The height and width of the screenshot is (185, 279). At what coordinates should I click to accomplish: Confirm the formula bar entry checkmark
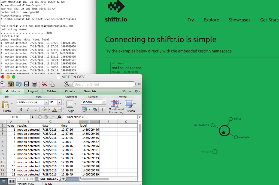46,117
